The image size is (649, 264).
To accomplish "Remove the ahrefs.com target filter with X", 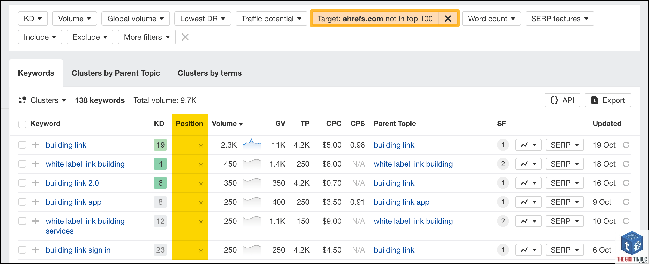I will 448,19.
